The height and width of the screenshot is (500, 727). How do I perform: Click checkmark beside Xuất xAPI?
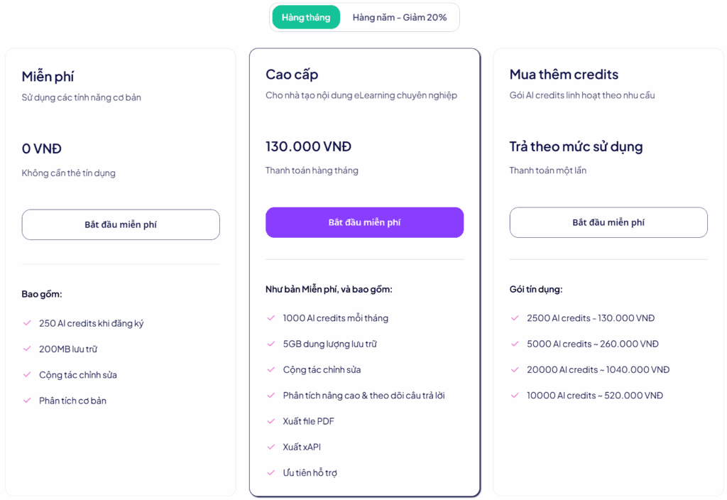click(270, 447)
